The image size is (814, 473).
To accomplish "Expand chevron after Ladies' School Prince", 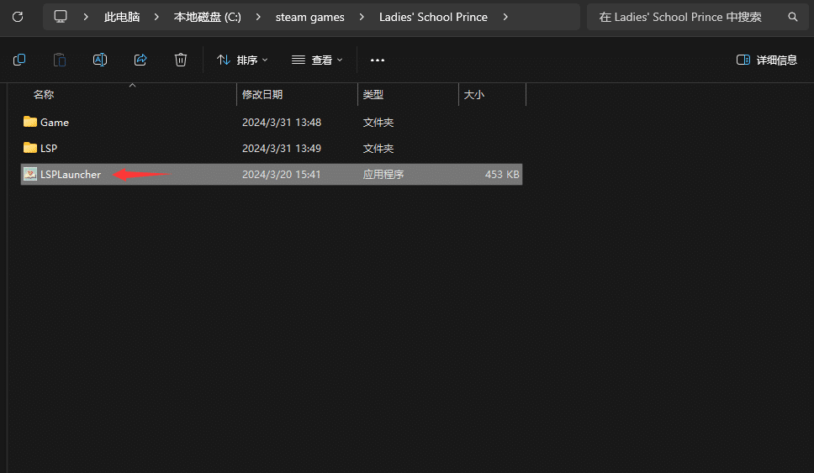I will pos(505,17).
